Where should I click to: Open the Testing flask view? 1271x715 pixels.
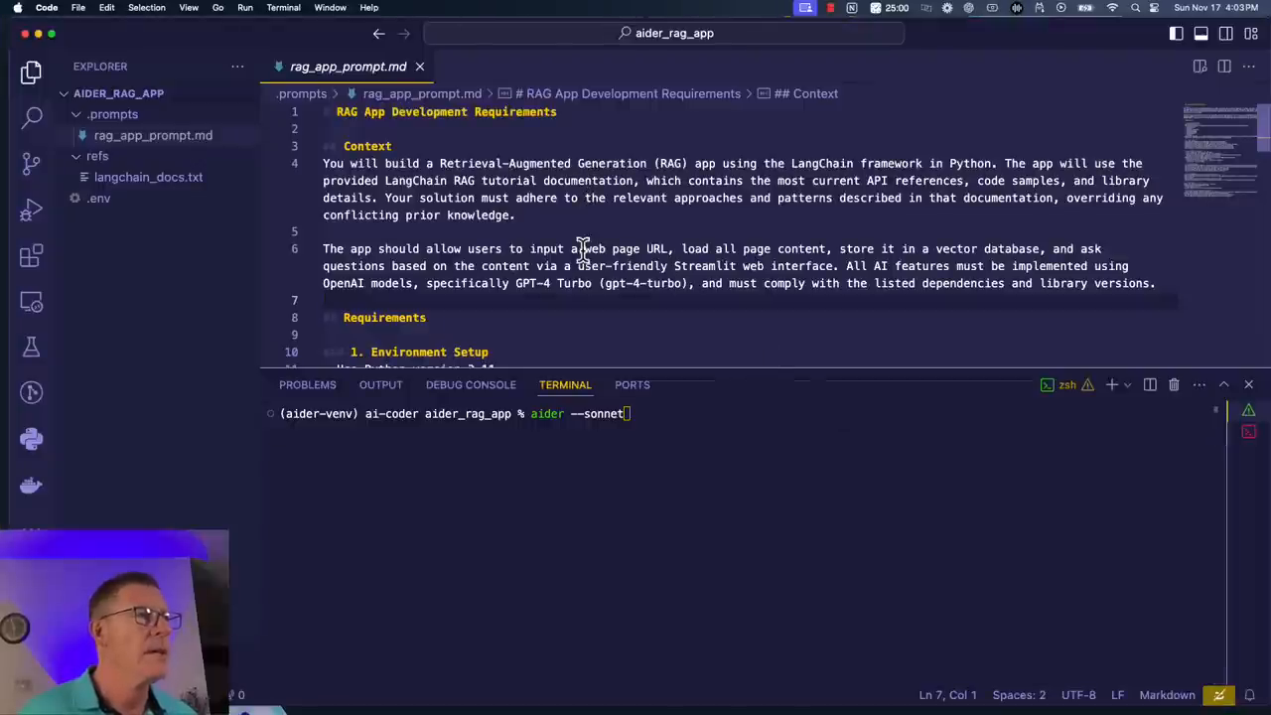tap(31, 347)
